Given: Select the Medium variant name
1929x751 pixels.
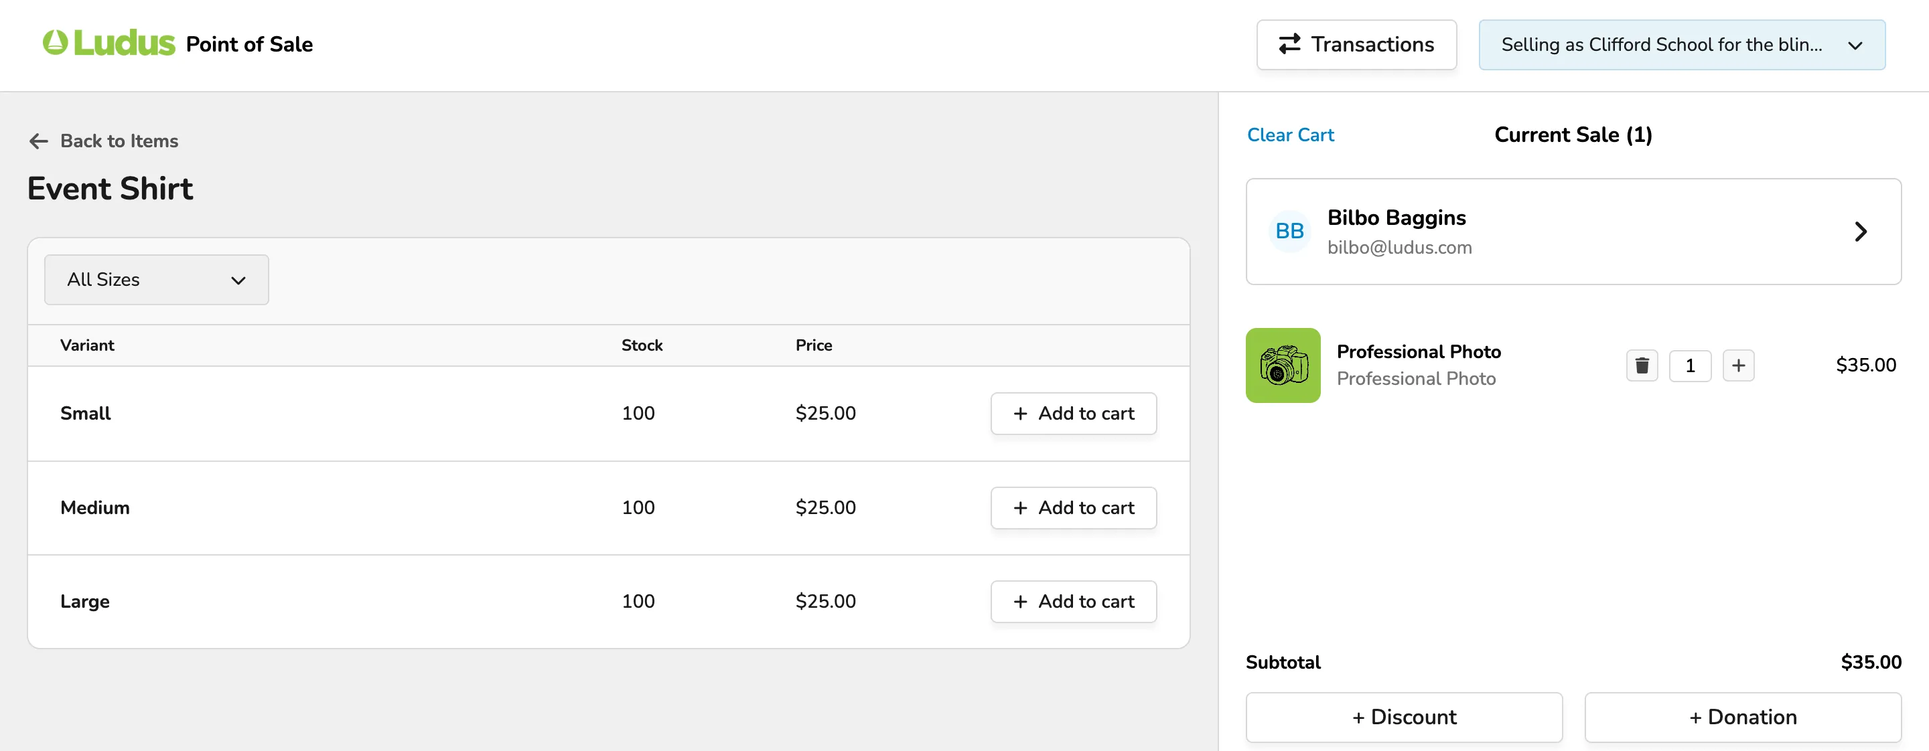Looking at the screenshot, I should 94,508.
